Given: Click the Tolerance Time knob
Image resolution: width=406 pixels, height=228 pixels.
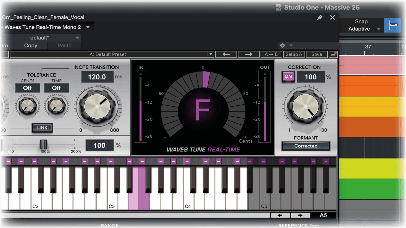Looking at the screenshot, I should point(56,106).
